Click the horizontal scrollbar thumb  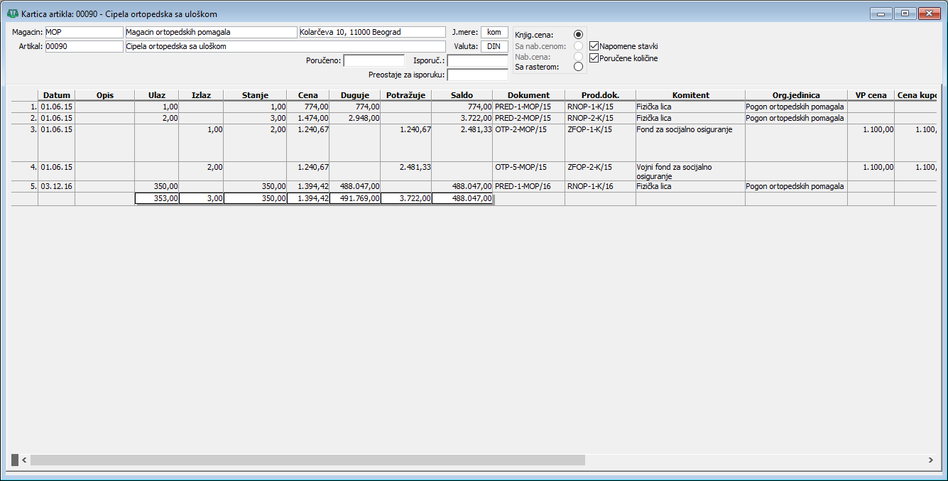[307, 460]
